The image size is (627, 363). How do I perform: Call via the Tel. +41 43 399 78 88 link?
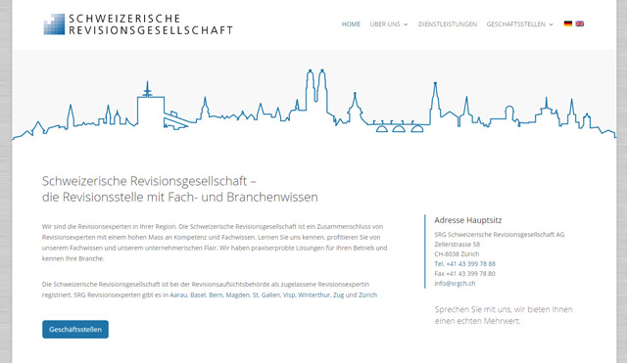[x=464, y=264]
